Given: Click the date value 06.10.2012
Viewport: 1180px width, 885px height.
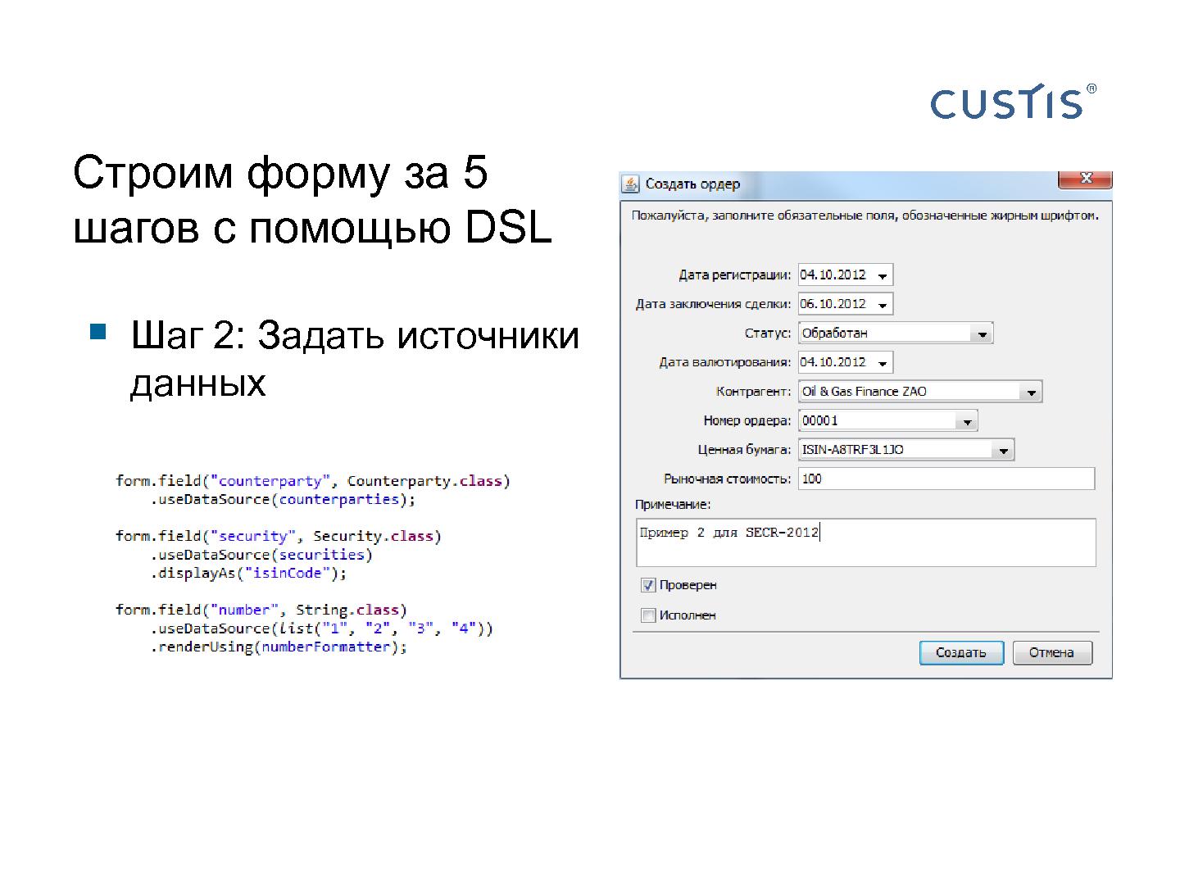Looking at the screenshot, I should tap(833, 304).
